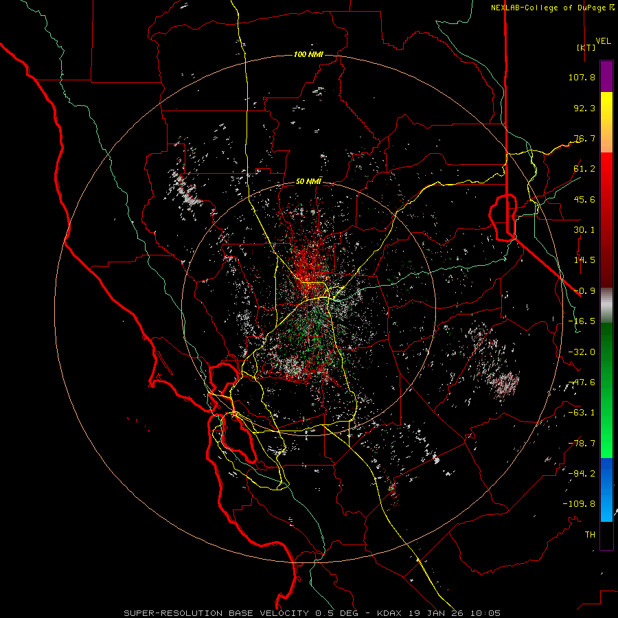Click the -94.2 velocity scale value
The height and width of the screenshot is (618, 618).
(582, 474)
